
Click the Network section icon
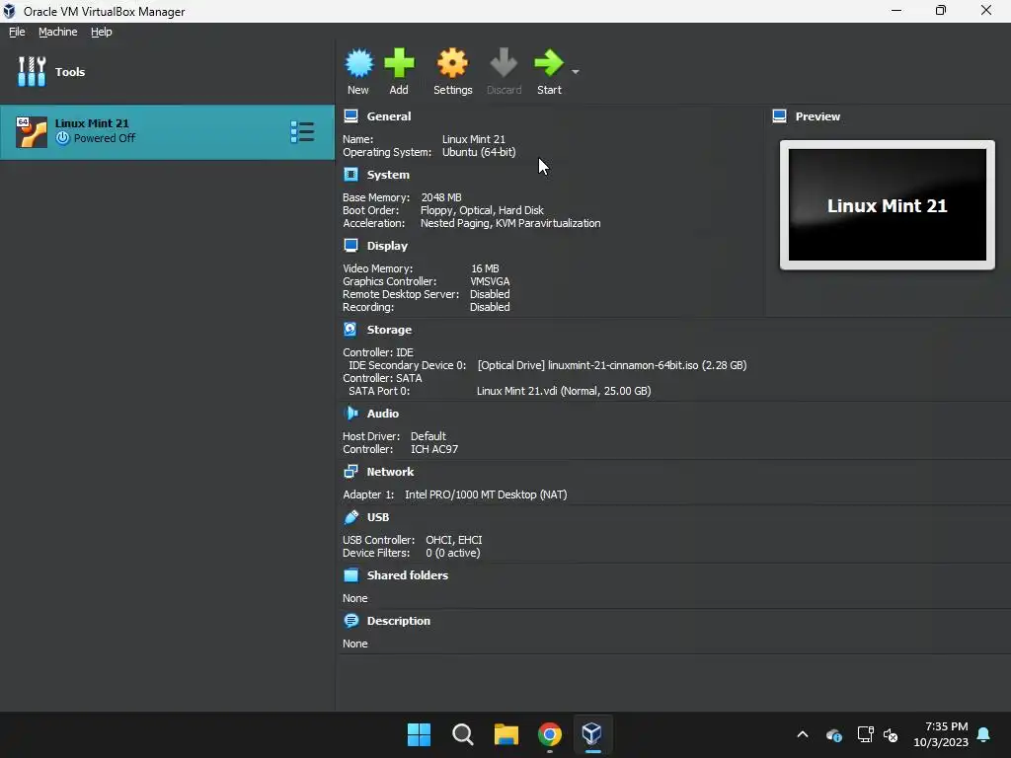coord(350,472)
